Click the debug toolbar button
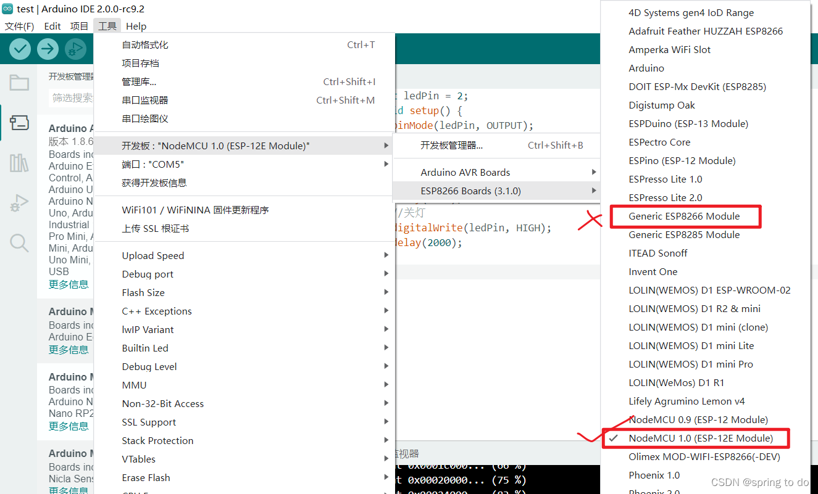 75,49
